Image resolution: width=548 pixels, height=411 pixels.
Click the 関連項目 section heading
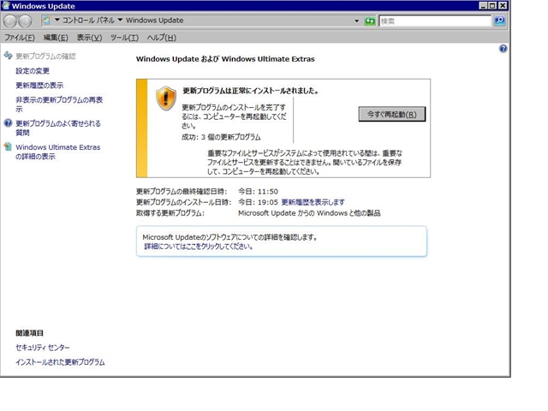point(29,333)
